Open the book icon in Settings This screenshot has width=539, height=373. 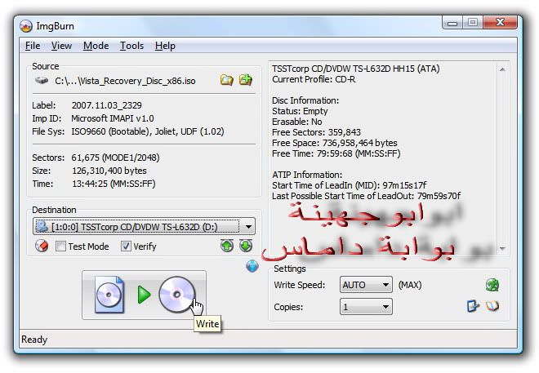tap(492, 306)
